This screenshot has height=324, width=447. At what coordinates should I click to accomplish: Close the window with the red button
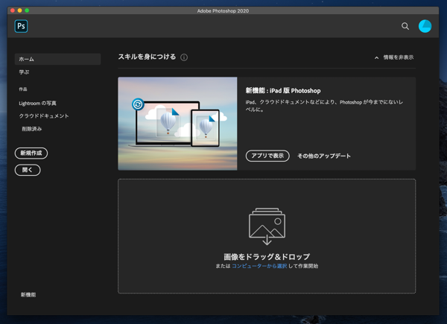[x=13, y=10]
